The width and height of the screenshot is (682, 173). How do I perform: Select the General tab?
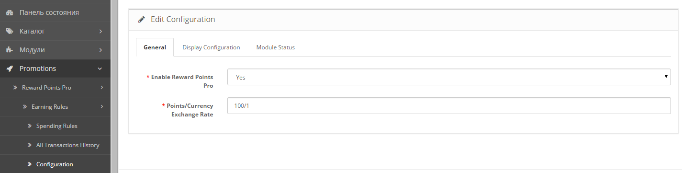(x=155, y=47)
